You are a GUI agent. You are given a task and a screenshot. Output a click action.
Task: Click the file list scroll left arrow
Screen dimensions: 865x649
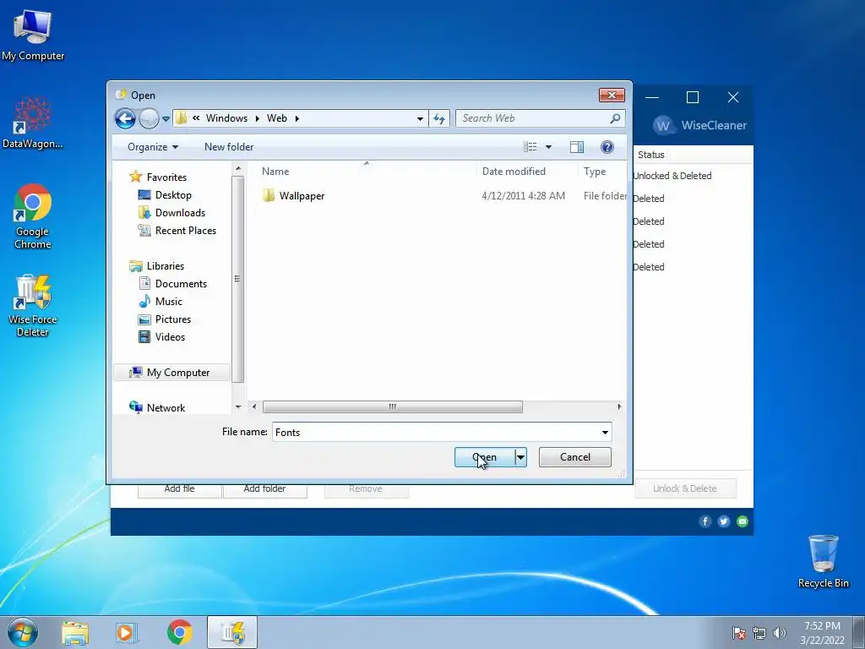click(253, 406)
